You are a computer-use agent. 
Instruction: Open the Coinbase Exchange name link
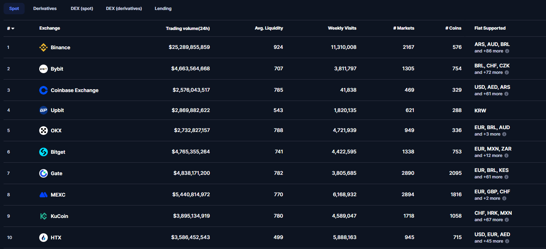75,90
